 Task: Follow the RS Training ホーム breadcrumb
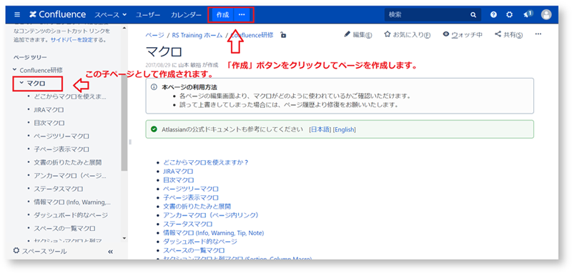pos(197,35)
